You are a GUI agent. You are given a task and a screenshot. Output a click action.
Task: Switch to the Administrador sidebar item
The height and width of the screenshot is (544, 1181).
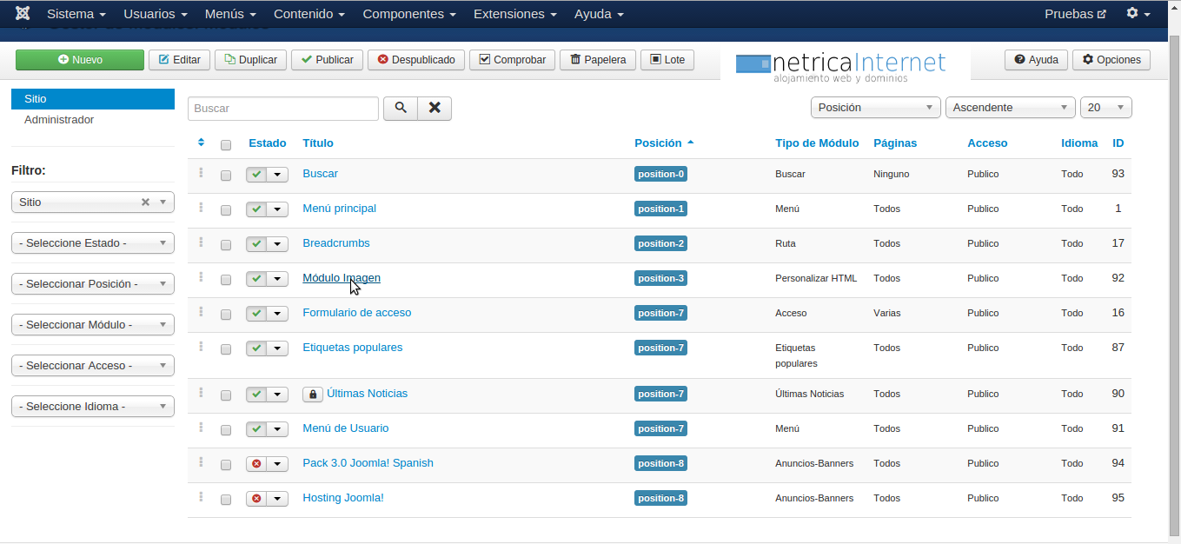pos(59,120)
